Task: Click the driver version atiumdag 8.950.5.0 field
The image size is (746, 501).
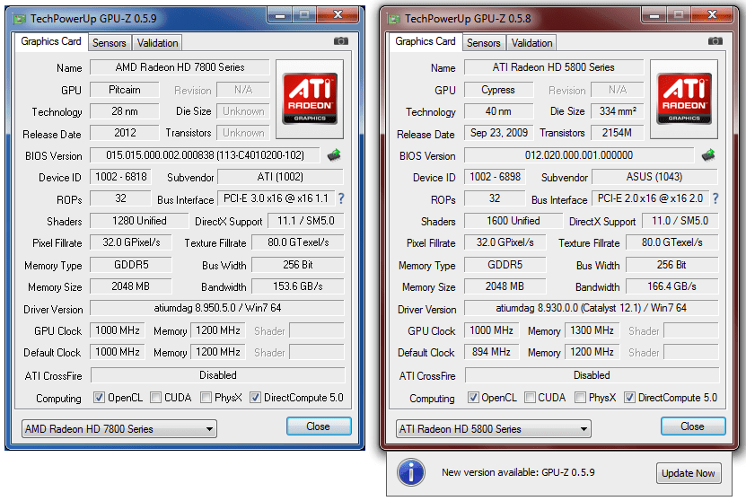Action: click(x=217, y=308)
